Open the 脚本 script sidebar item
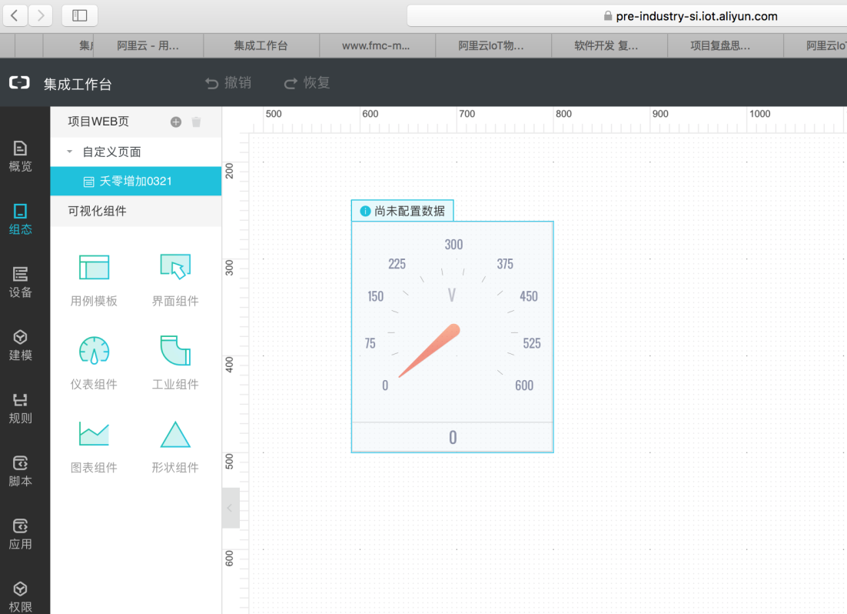The image size is (847, 614). click(20, 471)
